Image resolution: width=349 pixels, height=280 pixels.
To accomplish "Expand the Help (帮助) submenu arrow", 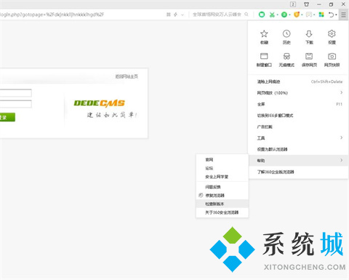I will tap(341, 160).
